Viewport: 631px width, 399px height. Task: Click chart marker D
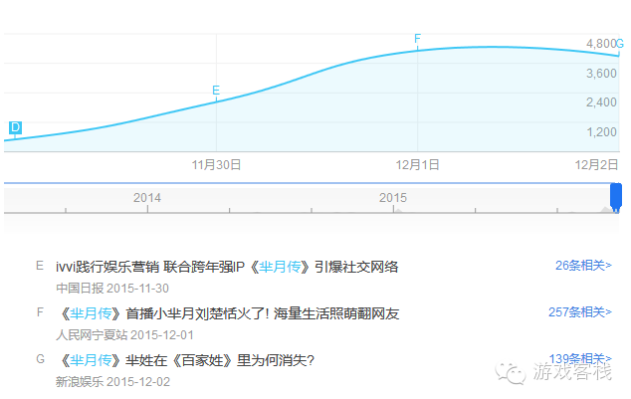15,128
